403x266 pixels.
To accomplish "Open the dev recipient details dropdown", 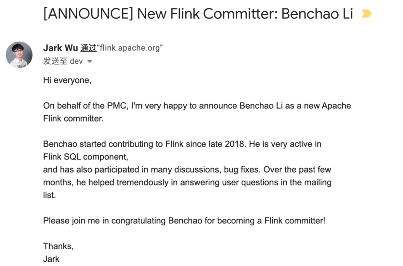I will pos(89,61).
